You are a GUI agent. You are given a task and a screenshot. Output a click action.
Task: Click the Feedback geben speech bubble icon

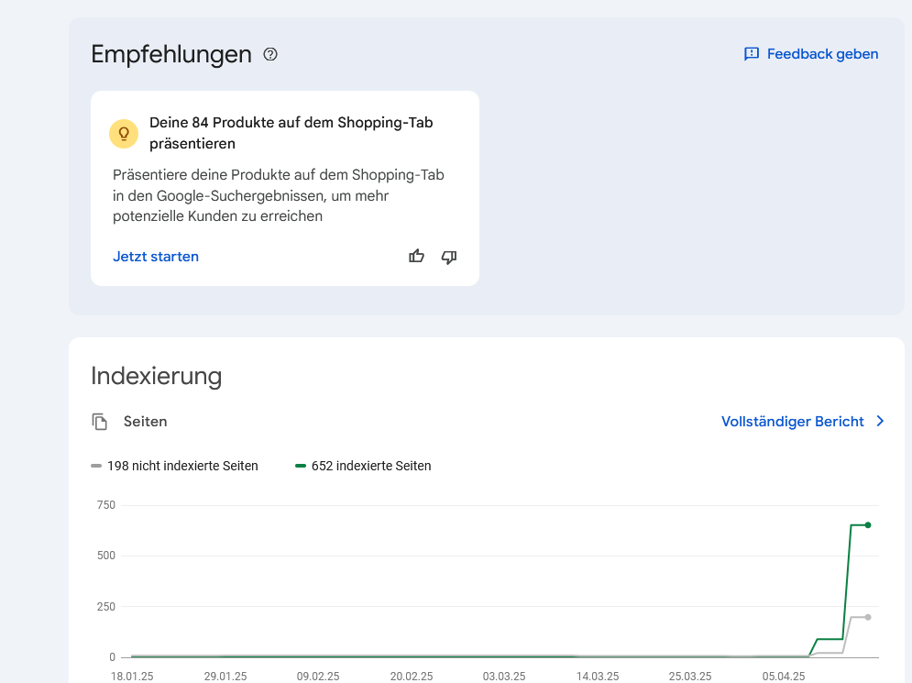(752, 54)
